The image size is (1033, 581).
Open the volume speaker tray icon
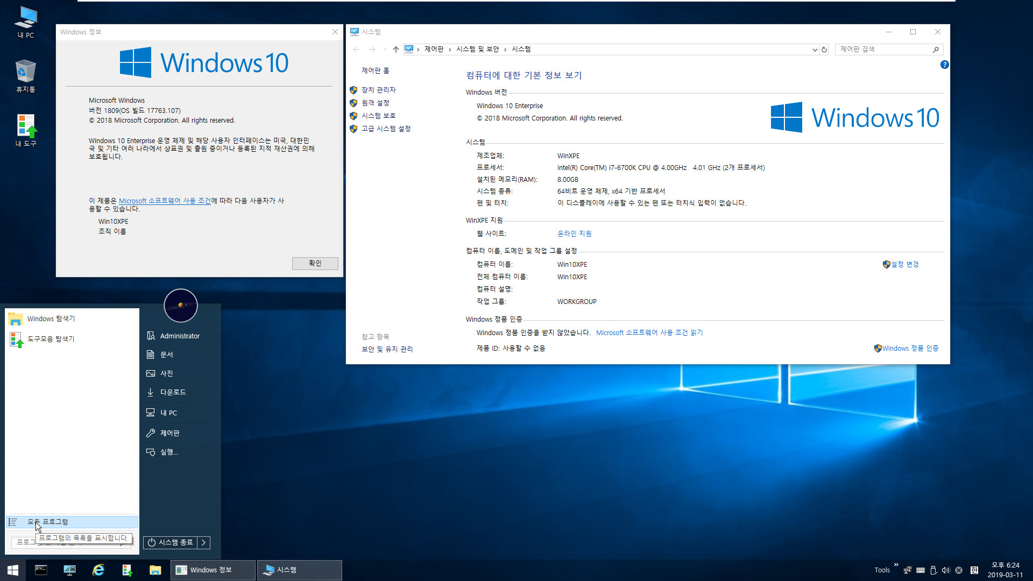(946, 570)
